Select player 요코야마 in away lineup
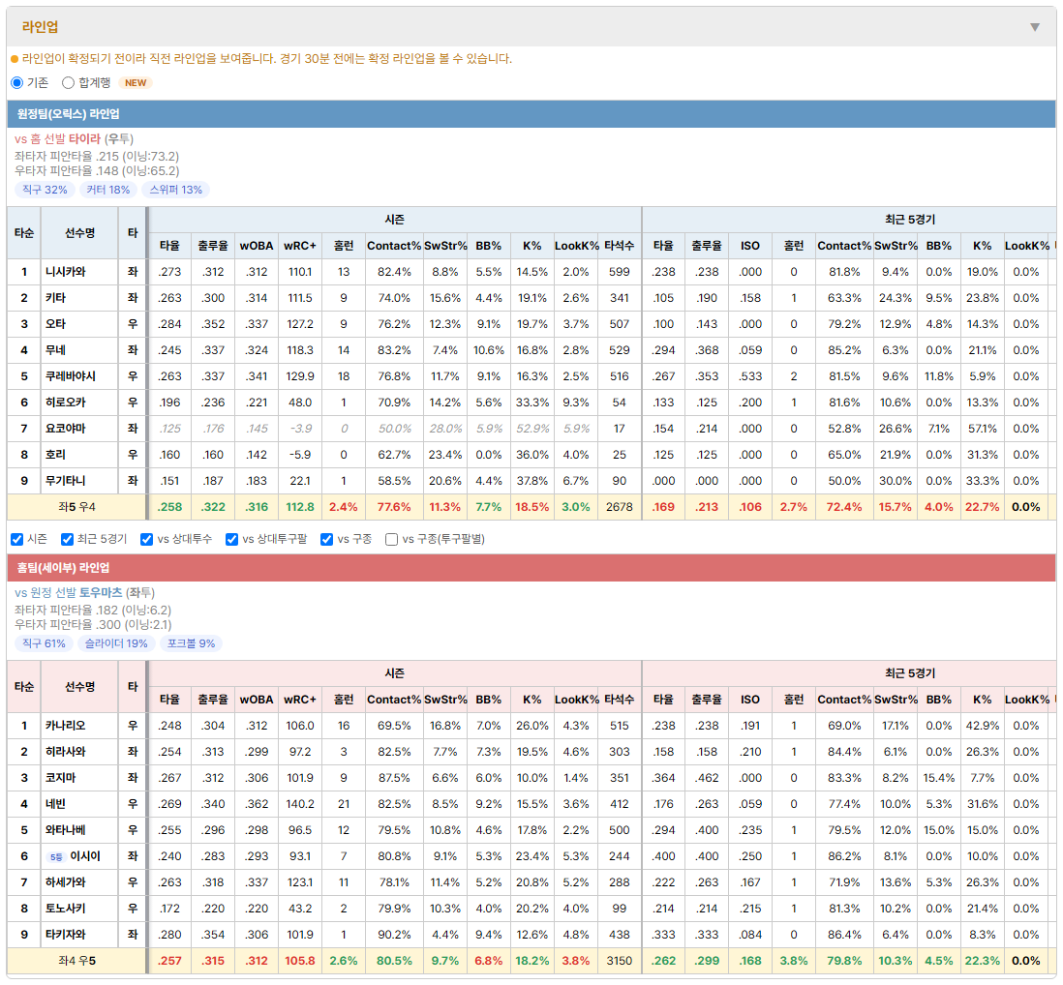The height and width of the screenshot is (985, 1063). tap(66, 429)
